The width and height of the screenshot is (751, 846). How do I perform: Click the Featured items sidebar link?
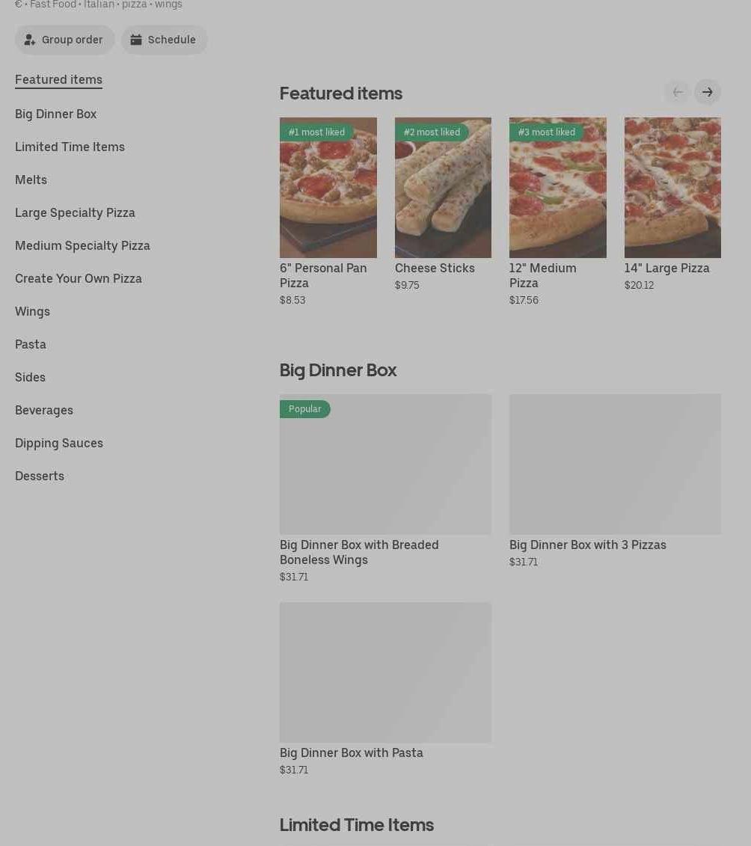coord(58,79)
